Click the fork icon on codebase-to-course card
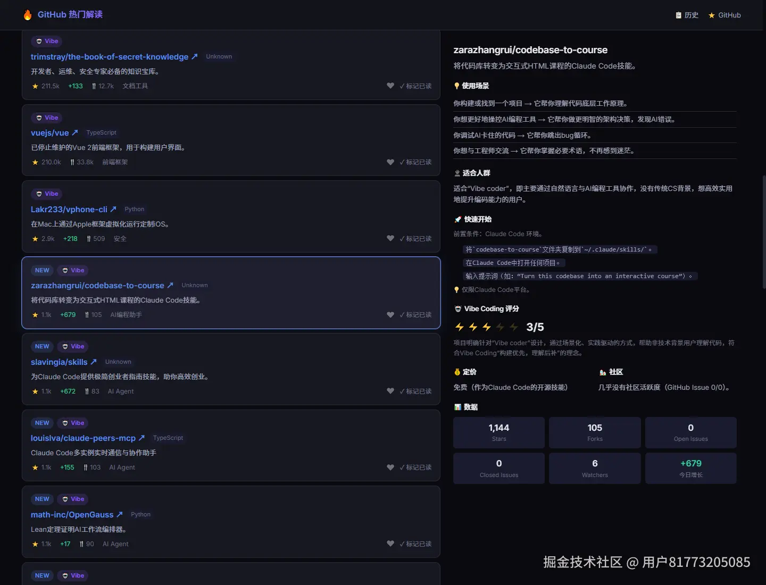Viewport: 766px width, 585px height. (86, 314)
